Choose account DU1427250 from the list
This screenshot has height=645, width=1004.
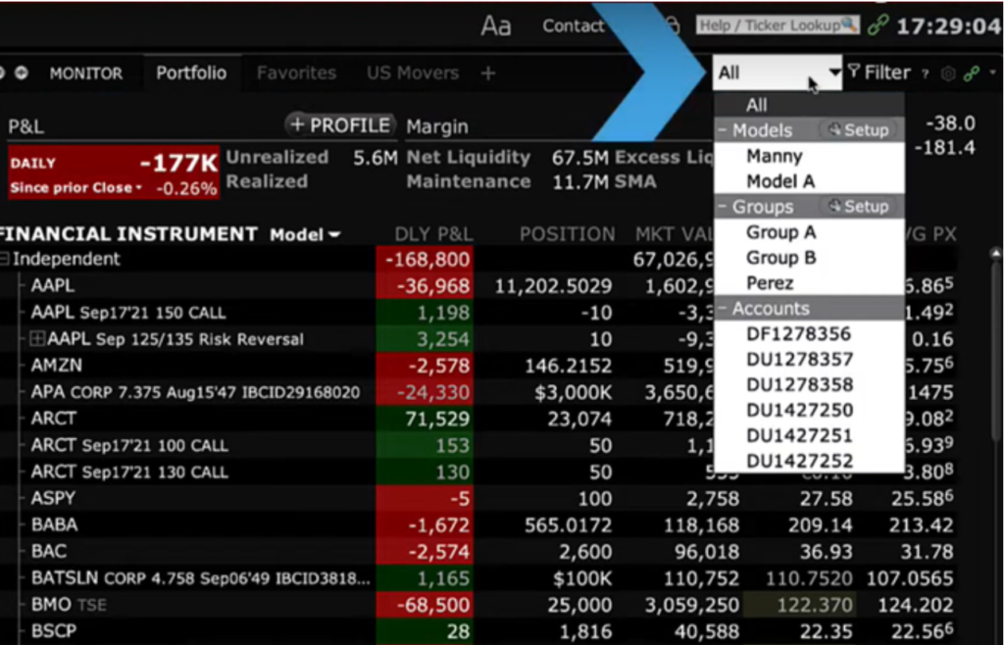coord(799,411)
